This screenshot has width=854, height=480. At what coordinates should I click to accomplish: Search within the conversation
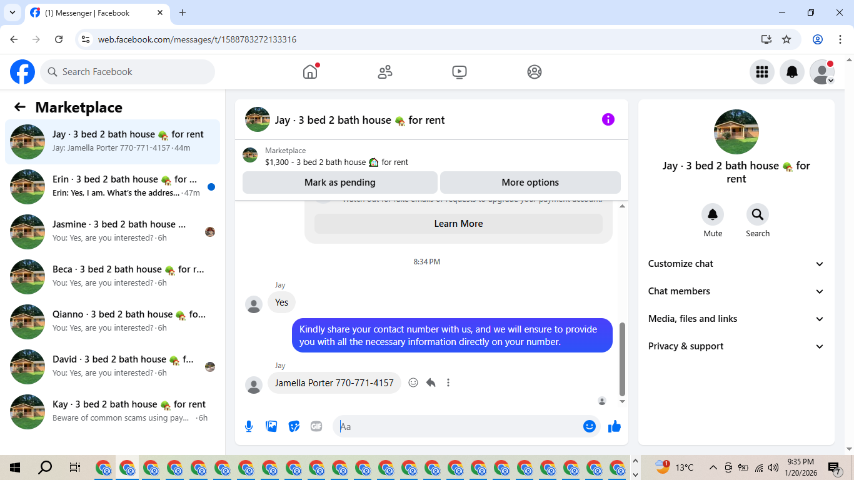[x=758, y=214]
